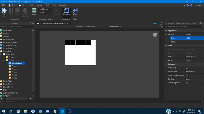Mute the audio in Studio
The height and width of the screenshot is (114, 204).
click(75, 12)
